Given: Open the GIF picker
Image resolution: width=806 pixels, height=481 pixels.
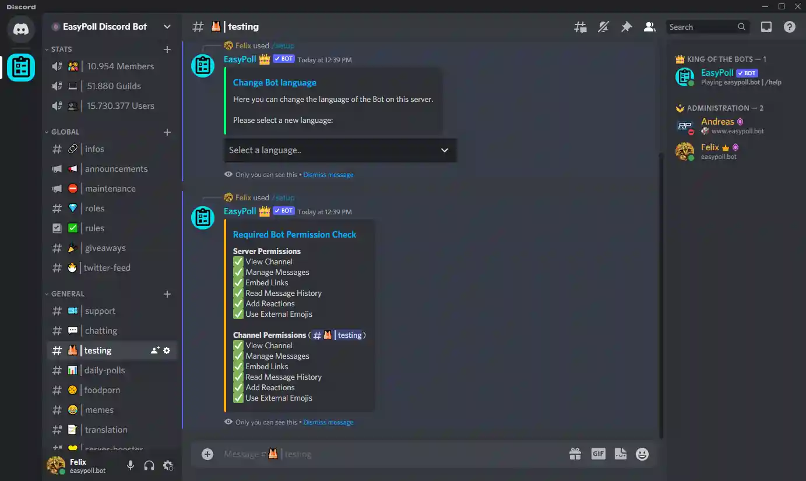Looking at the screenshot, I should pos(599,454).
